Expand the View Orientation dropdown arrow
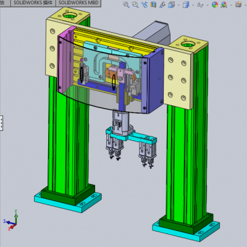The height and width of the screenshot is (247, 247). tap(178, 5)
